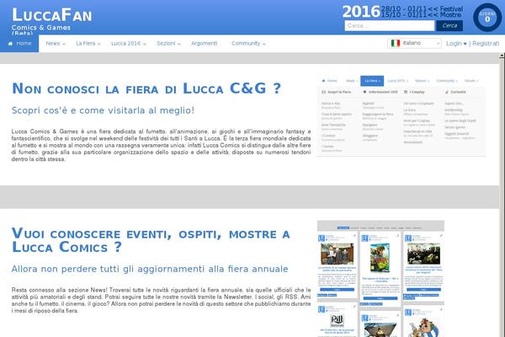Select the Giorni countdown circle
The height and width of the screenshot is (337, 505).
(487, 18)
